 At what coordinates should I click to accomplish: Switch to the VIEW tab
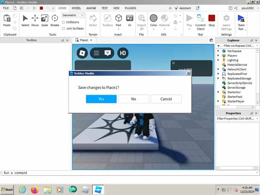[x=116, y=8]
